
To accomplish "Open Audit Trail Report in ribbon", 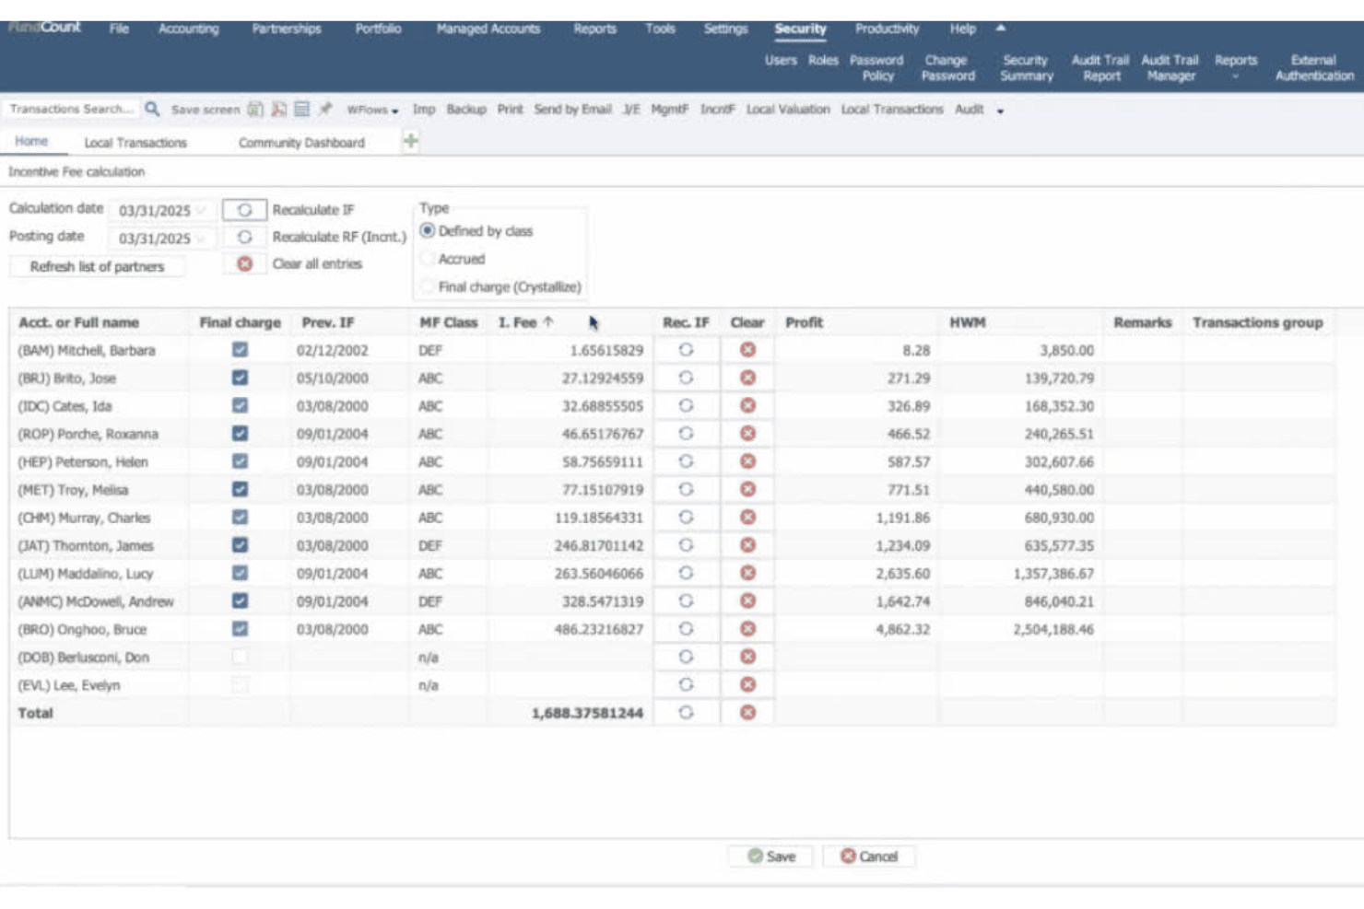I will click(1100, 67).
